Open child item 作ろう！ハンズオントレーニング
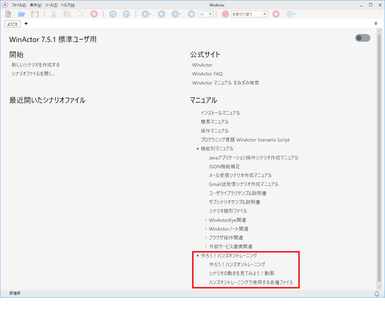The image size is (385, 325). click(x=237, y=264)
